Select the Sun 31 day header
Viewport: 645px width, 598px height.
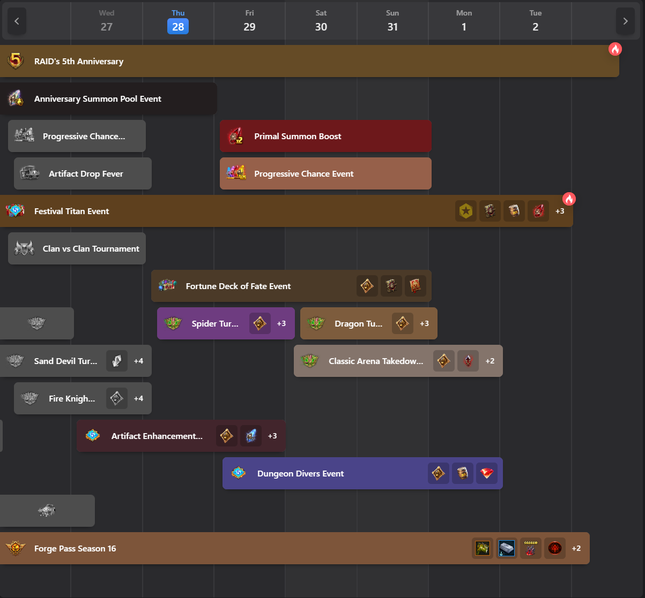click(392, 20)
